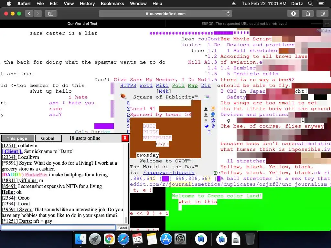Send the chat message with Send button

123,228
